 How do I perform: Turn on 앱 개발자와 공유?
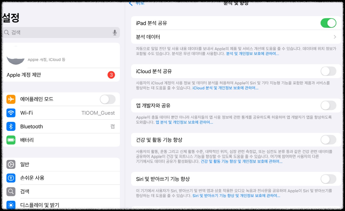[328, 105]
